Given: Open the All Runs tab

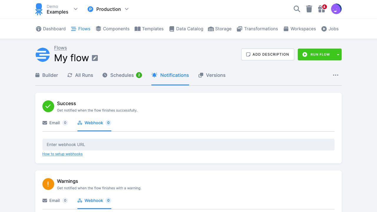Looking at the screenshot, I should tap(80, 75).
